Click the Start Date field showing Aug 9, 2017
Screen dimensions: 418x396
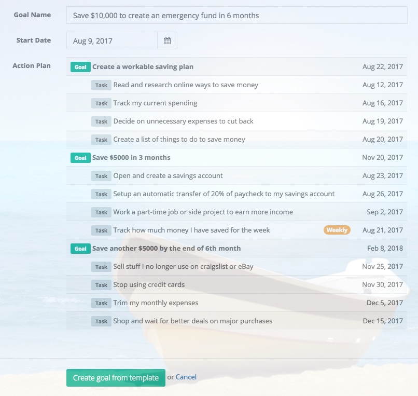coord(112,40)
